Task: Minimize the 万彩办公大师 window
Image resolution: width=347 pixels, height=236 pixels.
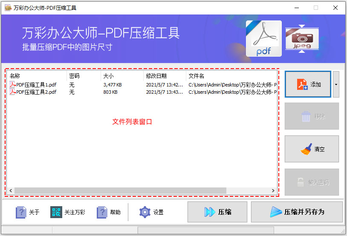Action: coord(297,8)
